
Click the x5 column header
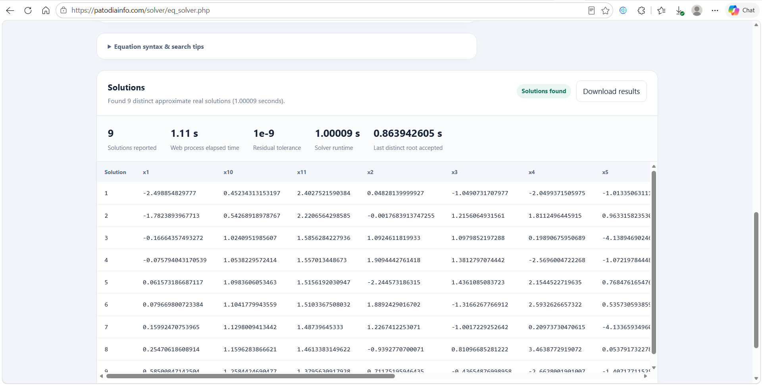[605, 172]
